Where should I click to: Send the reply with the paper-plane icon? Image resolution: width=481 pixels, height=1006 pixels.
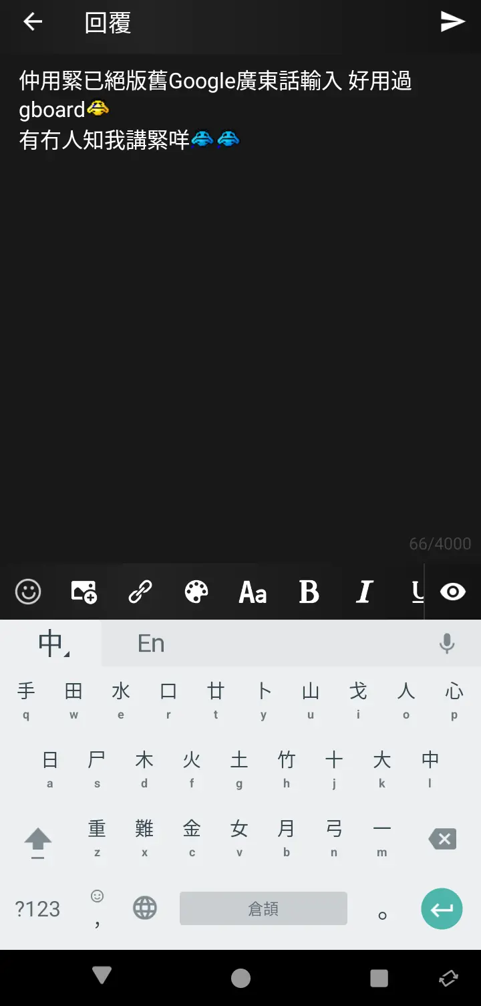452,22
